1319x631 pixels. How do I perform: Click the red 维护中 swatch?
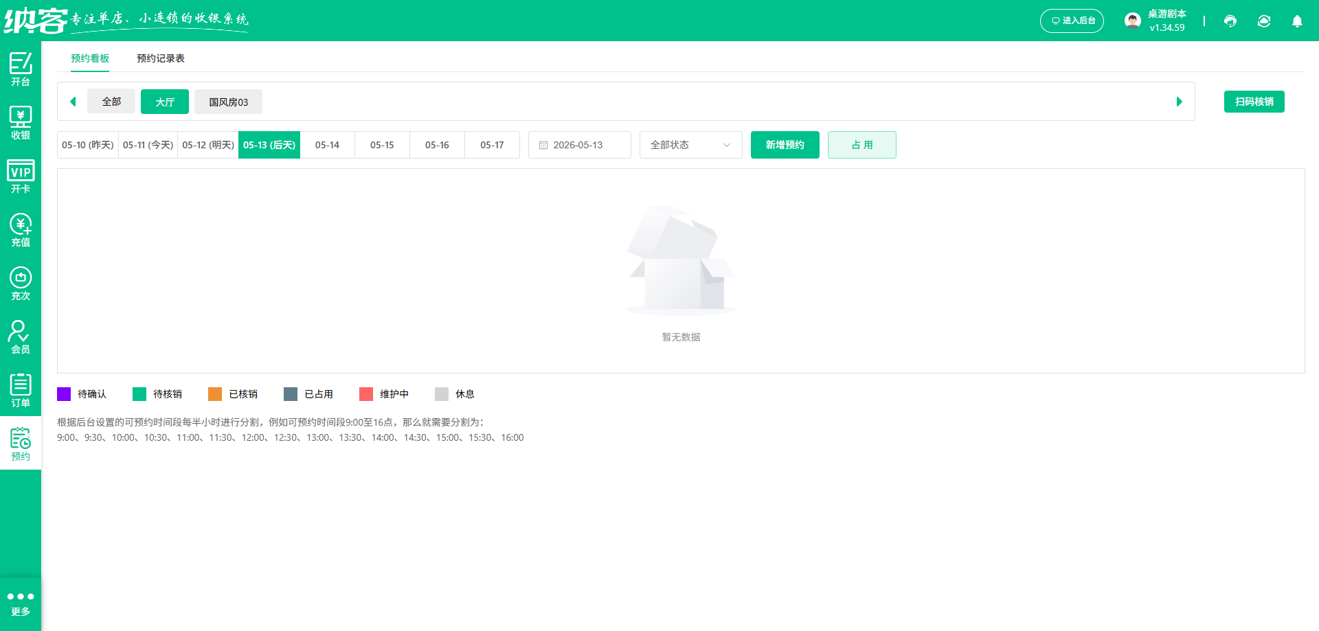366,394
